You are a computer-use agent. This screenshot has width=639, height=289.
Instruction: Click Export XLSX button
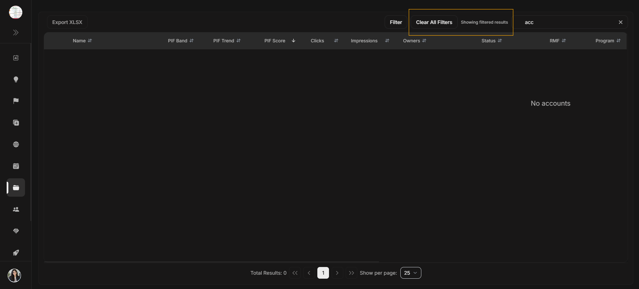67,22
